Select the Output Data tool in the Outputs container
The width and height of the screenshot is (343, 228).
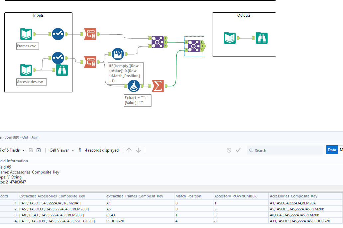pos(230,38)
